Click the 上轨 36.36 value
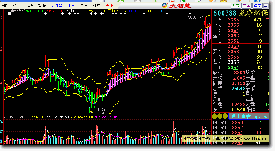This screenshot has width=275, height=151. (x=97, y=11)
